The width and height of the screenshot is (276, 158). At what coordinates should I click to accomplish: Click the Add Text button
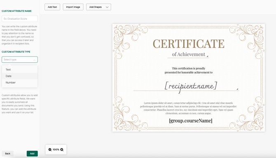52,7
